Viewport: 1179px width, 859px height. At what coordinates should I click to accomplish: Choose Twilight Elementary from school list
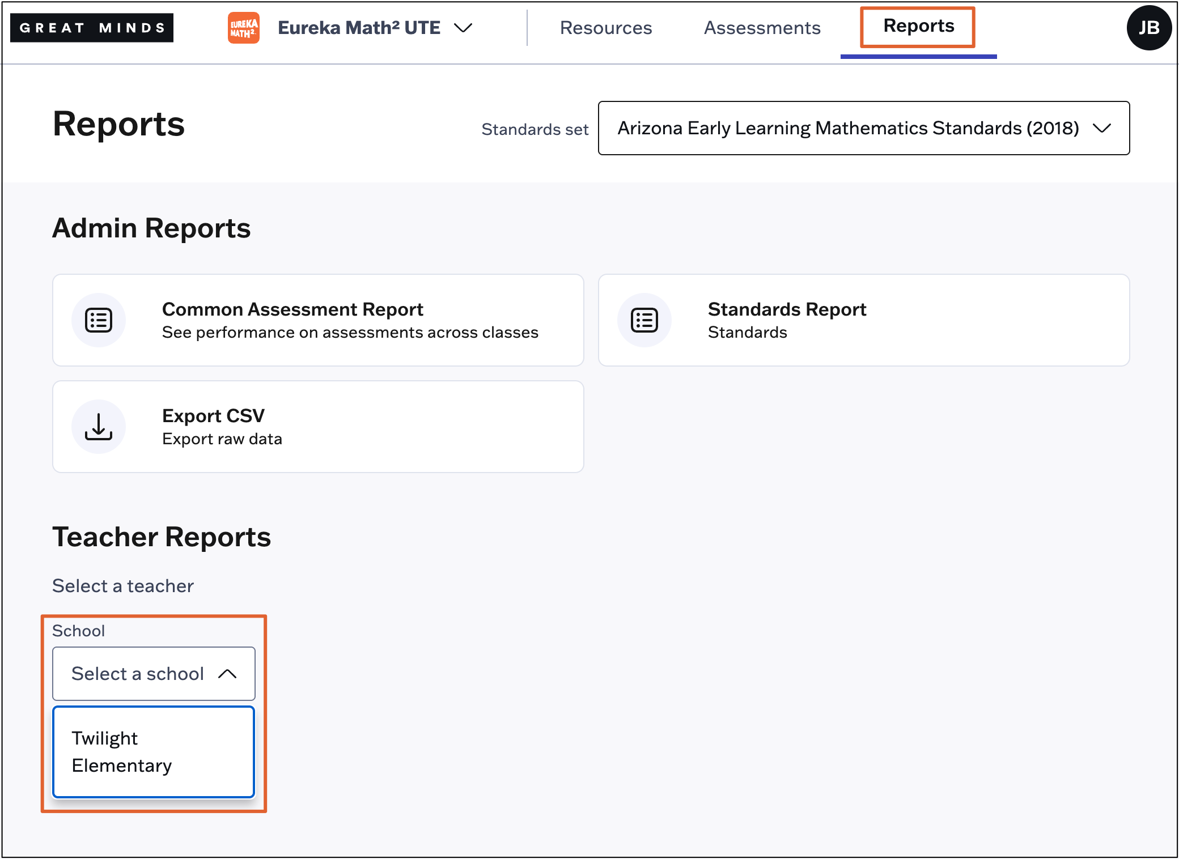click(x=154, y=752)
